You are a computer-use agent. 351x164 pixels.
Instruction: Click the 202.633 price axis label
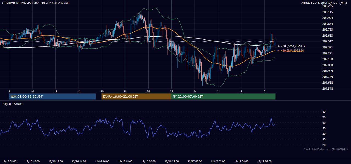(x=327, y=36)
